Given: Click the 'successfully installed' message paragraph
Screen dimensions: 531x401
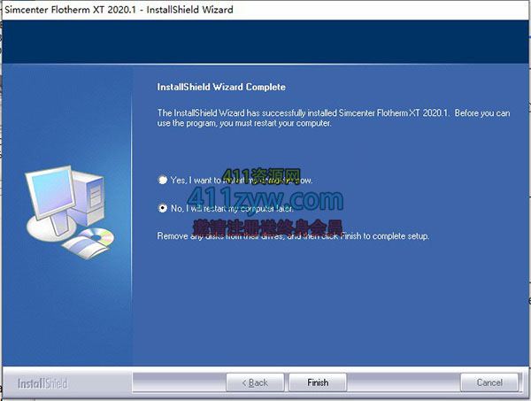Looking at the screenshot, I should tap(333, 118).
